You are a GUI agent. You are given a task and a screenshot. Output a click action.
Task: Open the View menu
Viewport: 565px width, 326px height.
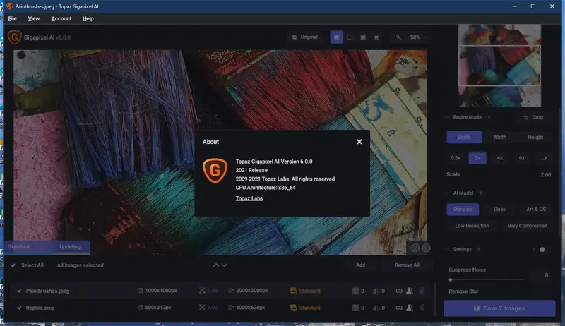click(34, 19)
